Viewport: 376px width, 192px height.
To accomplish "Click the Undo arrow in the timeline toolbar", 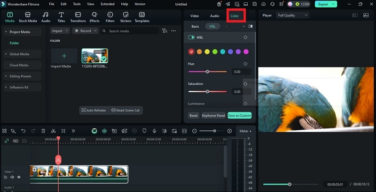I will (23, 131).
